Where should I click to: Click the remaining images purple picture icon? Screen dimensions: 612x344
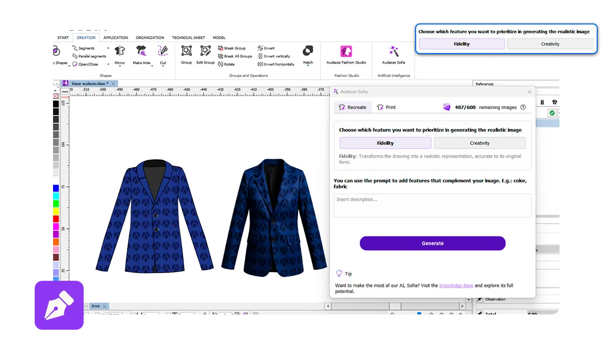click(x=447, y=107)
